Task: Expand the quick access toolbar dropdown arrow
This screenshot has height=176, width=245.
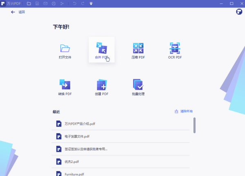Action: coord(91,3)
